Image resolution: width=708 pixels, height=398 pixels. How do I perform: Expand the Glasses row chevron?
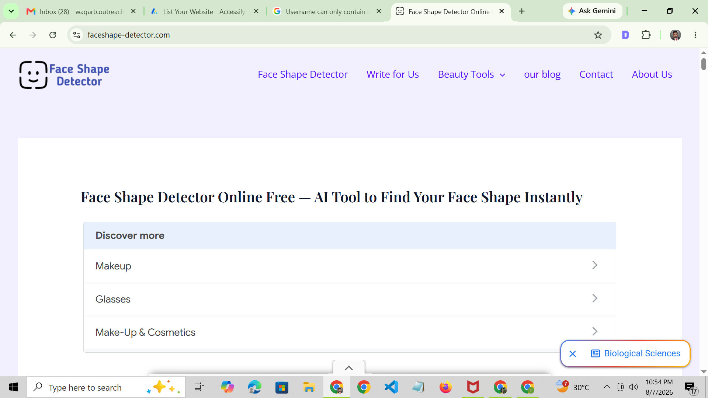point(594,298)
